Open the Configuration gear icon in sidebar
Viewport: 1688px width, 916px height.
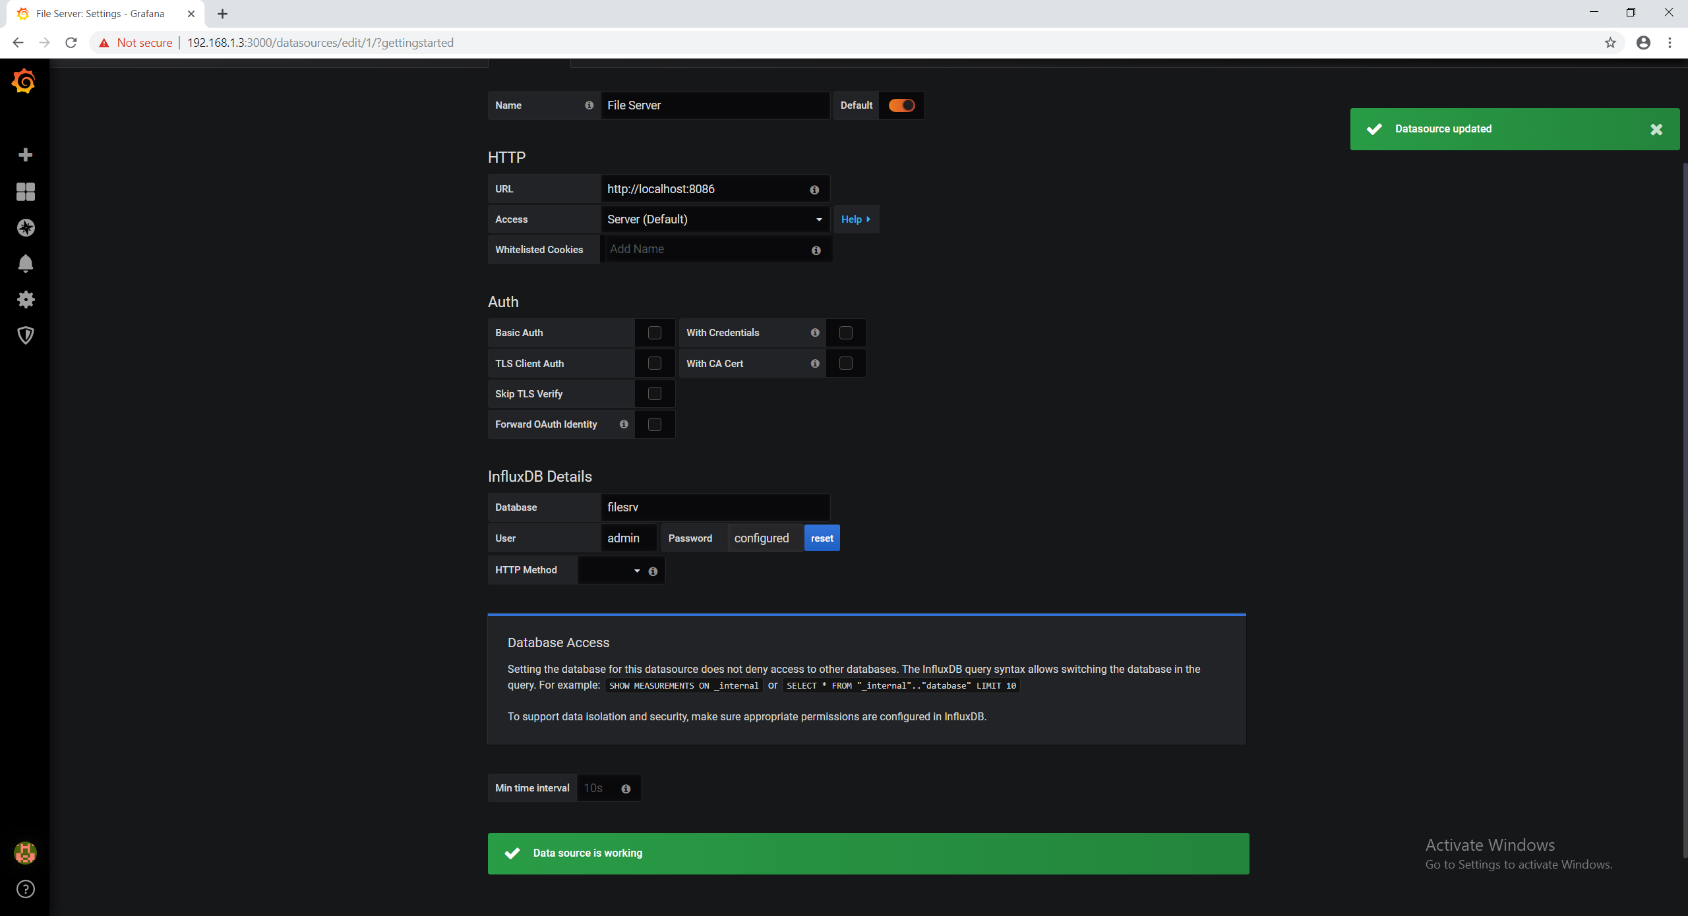(25, 300)
